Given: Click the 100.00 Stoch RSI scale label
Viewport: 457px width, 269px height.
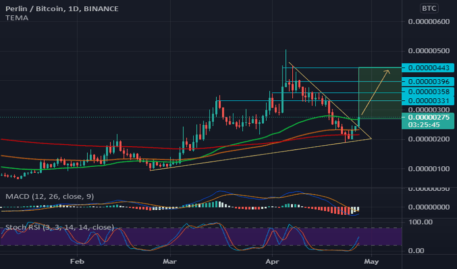Looking at the screenshot, I should tap(420, 222).
